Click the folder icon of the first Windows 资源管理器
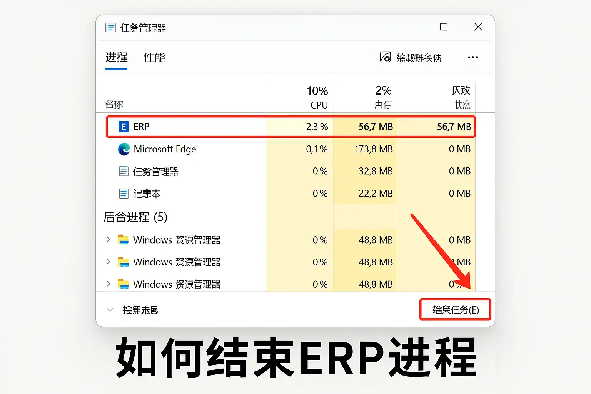 click(x=123, y=240)
